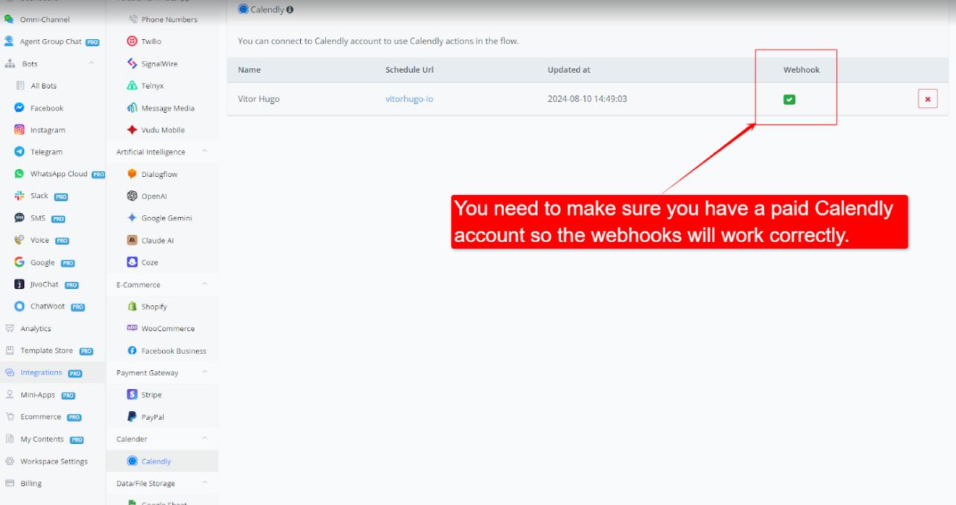Collapse the Artificial Intelligence section
The width and height of the screenshot is (956, 505).
pyautogui.click(x=205, y=152)
